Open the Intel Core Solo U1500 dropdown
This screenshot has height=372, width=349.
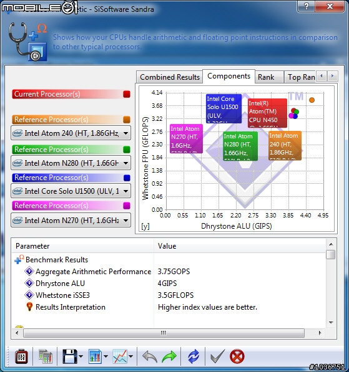[71, 191]
